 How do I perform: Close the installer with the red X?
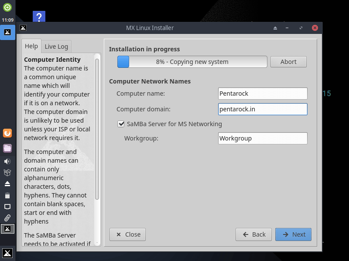click(x=315, y=28)
